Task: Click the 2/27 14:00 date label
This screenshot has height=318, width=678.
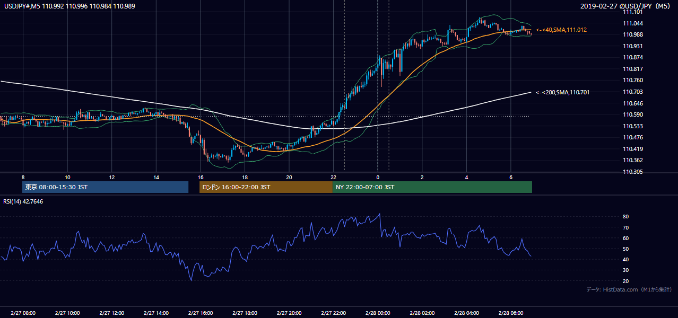Action: point(156,313)
